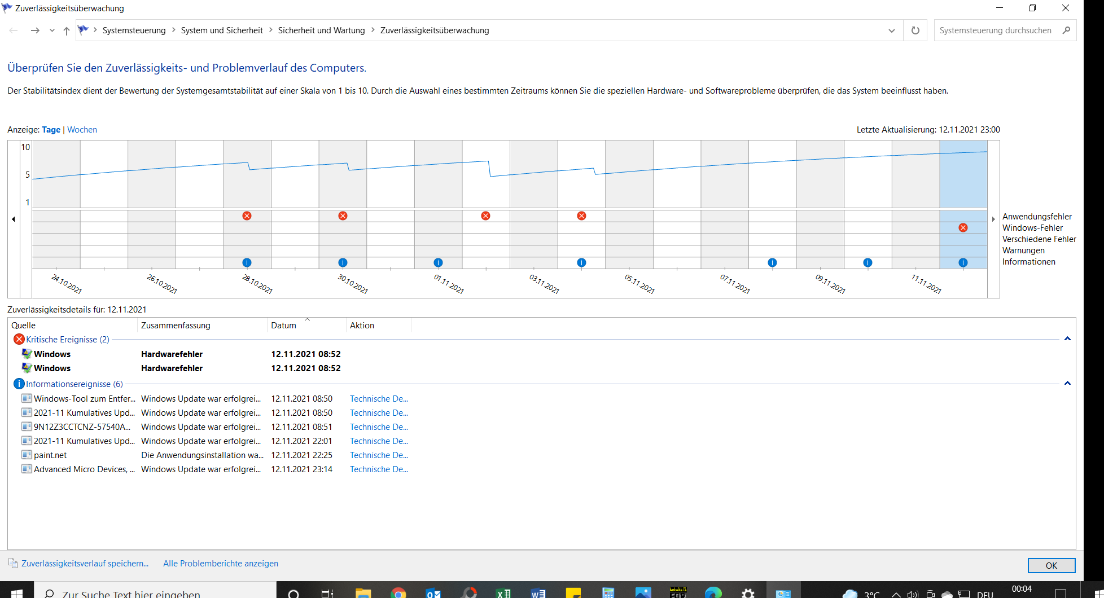The image size is (1104, 598).
Task: Click Informationsereignisse info icon
Action: (x=19, y=384)
